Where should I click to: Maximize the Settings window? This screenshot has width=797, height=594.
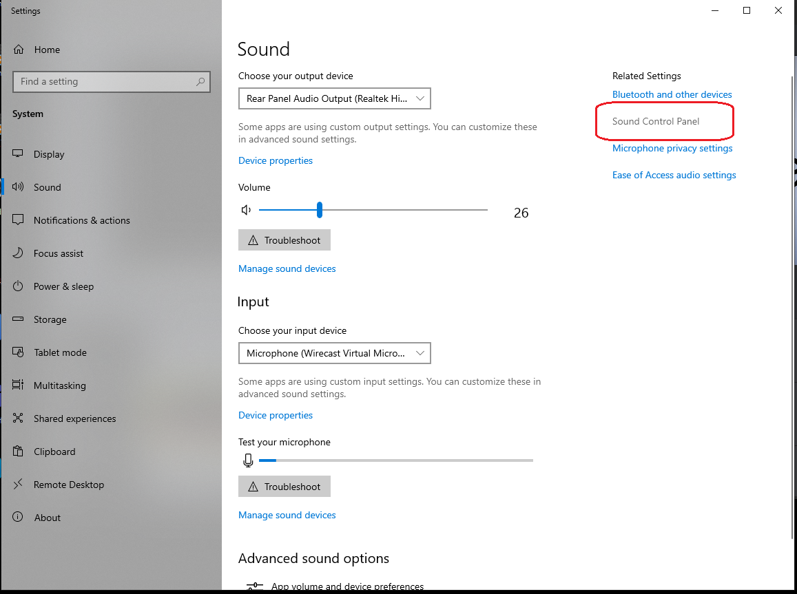747,10
